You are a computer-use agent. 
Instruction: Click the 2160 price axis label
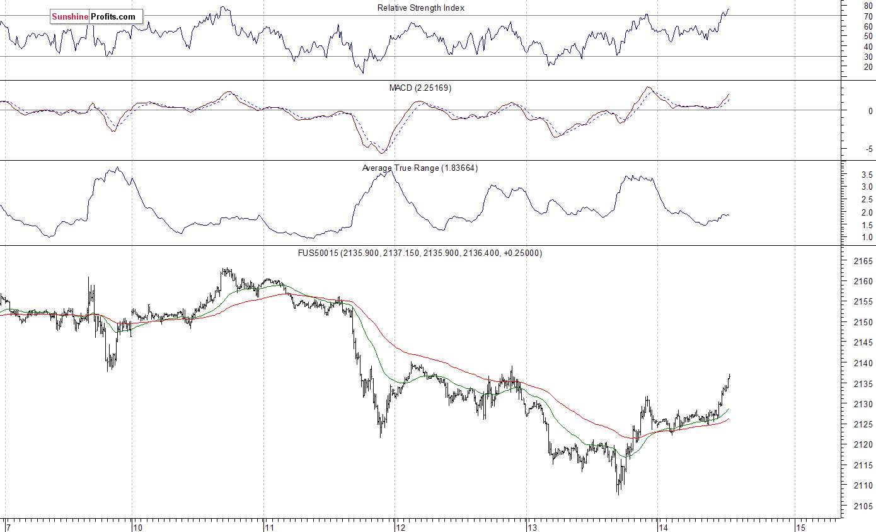tap(863, 281)
